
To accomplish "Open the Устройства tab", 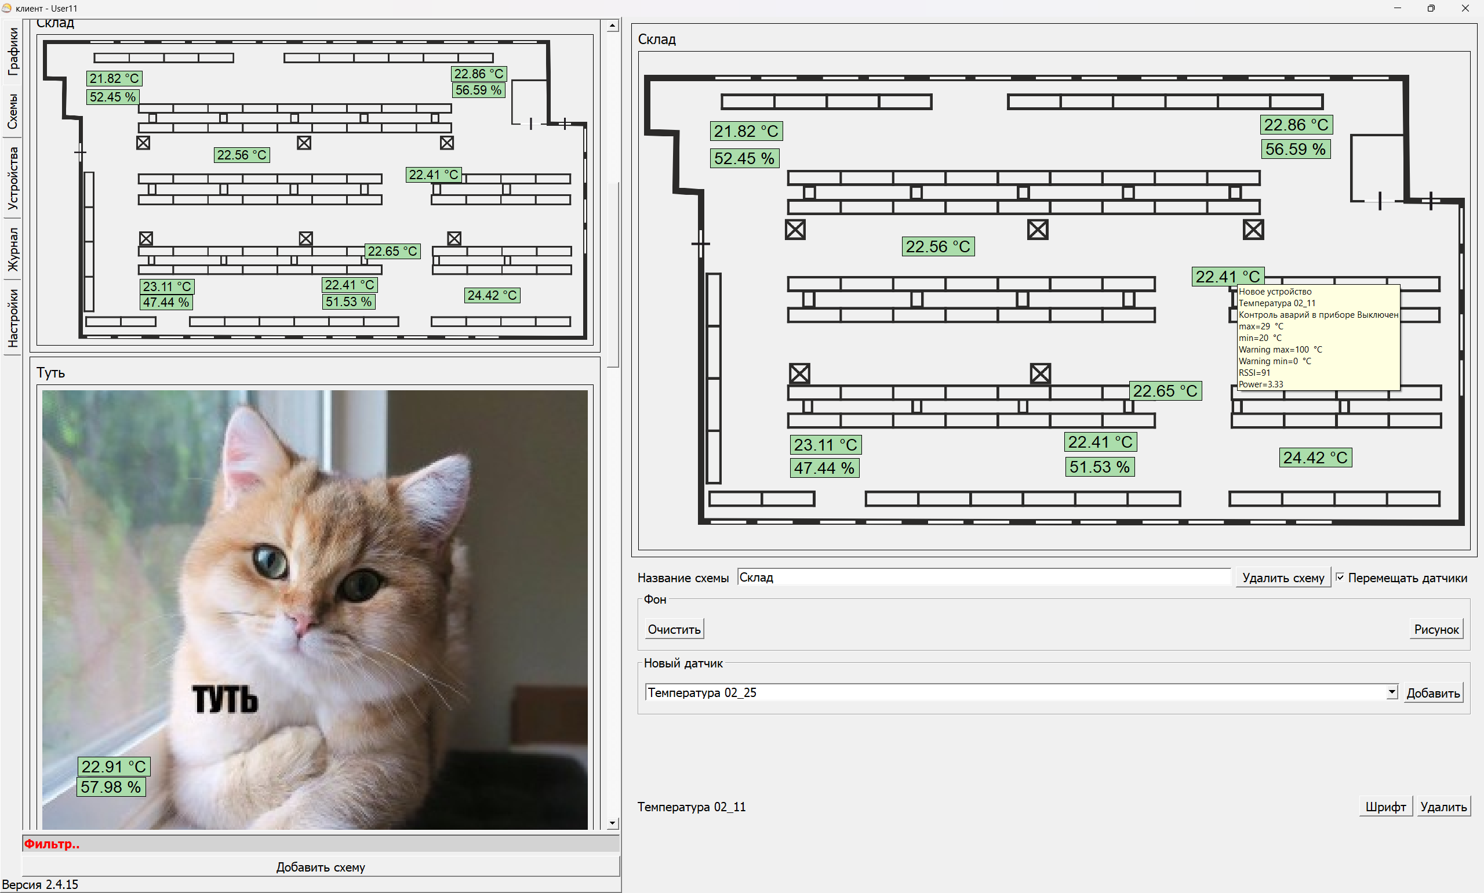I will 13,178.
